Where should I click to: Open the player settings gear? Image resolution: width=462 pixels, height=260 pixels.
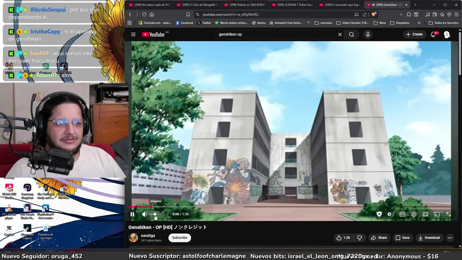[x=414, y=214]
